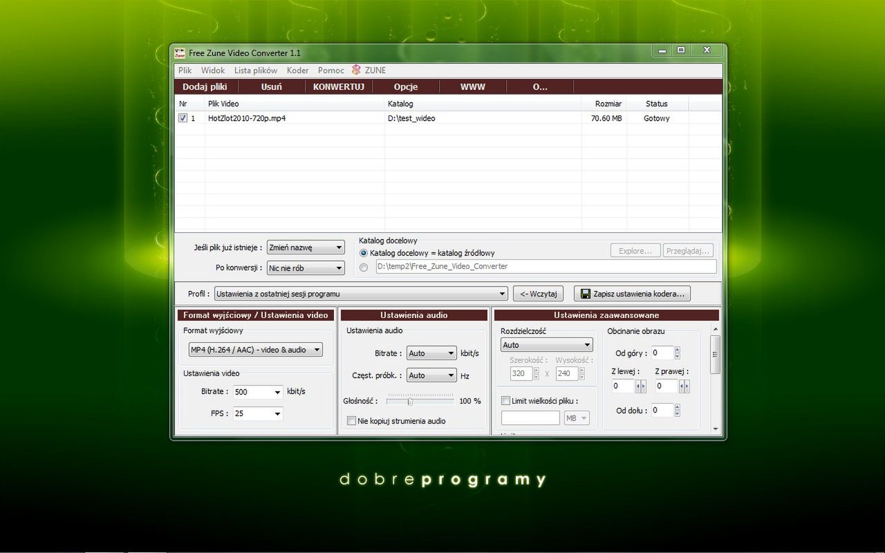Click advanced settings panel scrollbar up arrow
This screenshot has height=553, width=885.
pos(716,330)
